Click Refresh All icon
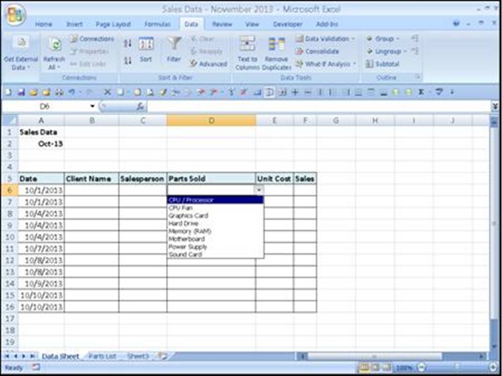 (54, 44)
